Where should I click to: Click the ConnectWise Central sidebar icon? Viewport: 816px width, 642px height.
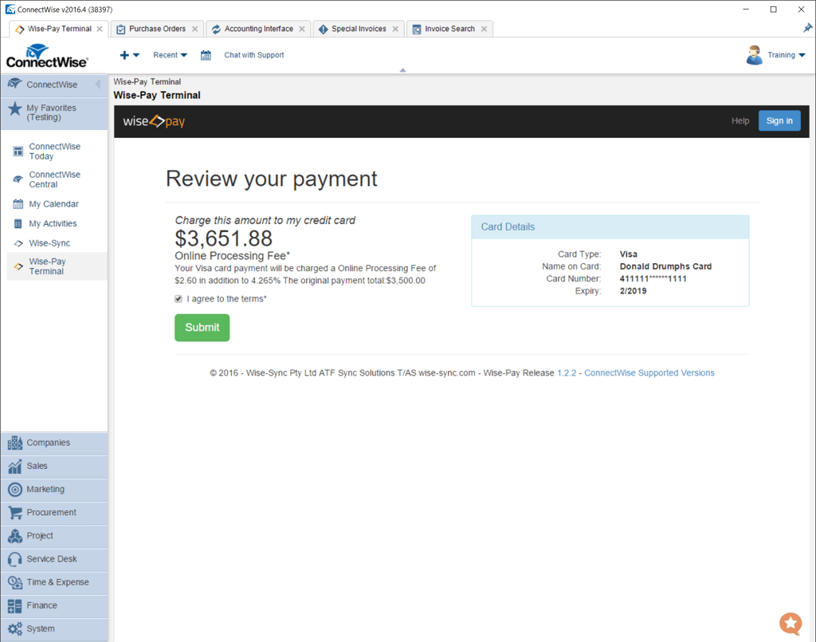(18, 179)
